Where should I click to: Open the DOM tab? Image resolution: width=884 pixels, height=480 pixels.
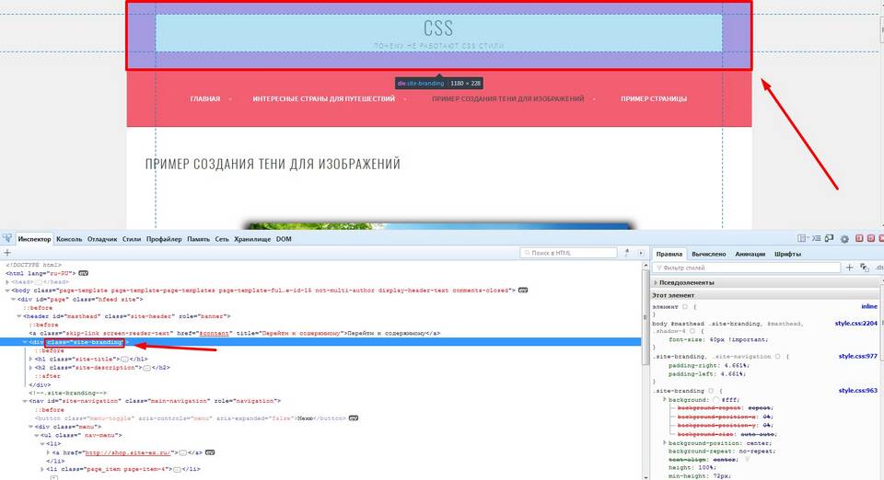click(x=284, y=239)
